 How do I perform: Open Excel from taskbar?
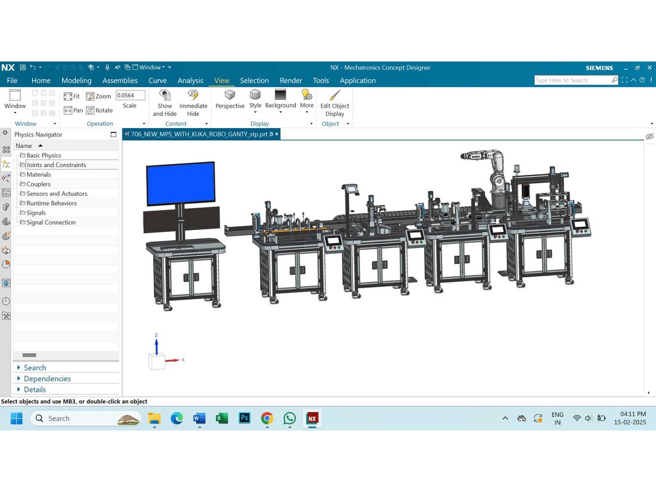coord(222,418)
